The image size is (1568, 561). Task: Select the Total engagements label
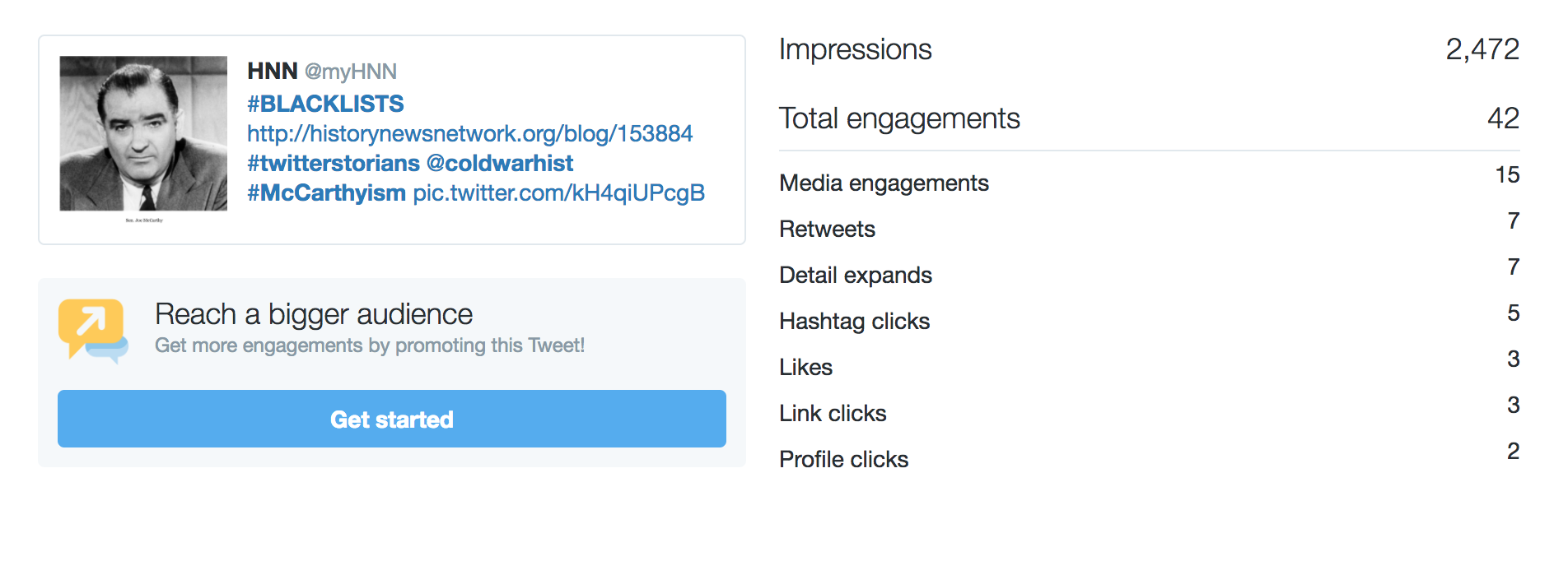(899, 118)
